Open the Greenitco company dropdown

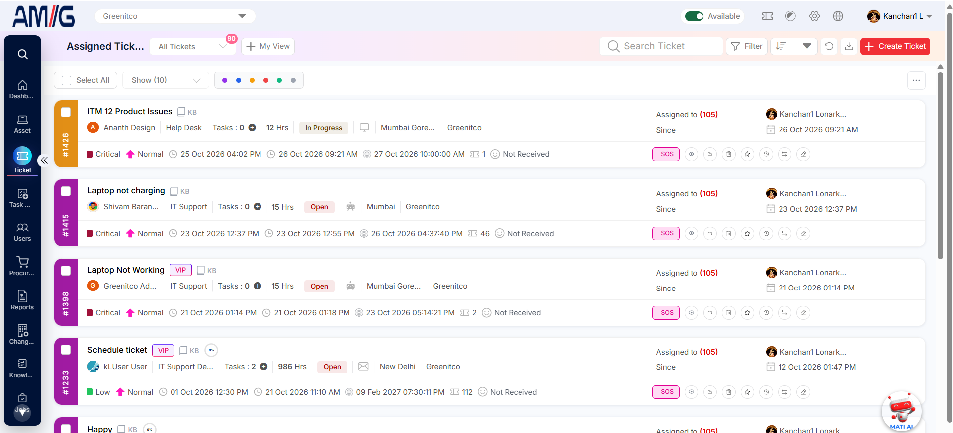175,16
